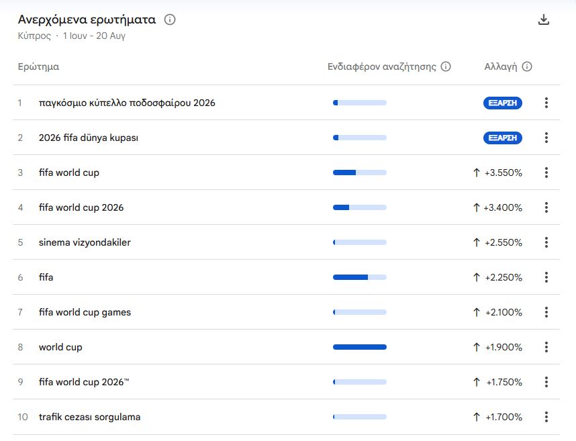Select query fifa world cup 2026™ in row 9
Screen dimensions: 576x441
tap(84, 382)
